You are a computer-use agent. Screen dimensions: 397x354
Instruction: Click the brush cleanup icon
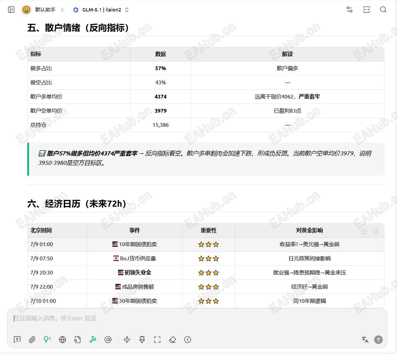[x=142, y=340]
